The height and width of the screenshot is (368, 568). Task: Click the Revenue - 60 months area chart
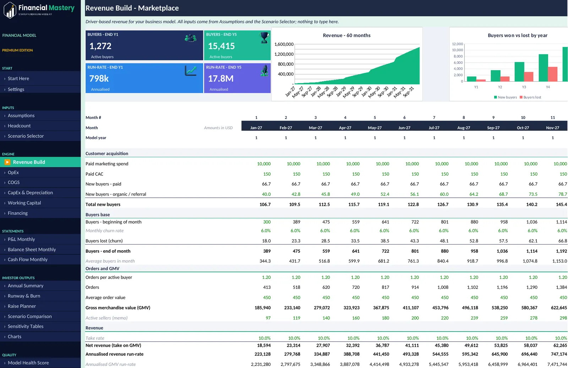tap(347, 64)
